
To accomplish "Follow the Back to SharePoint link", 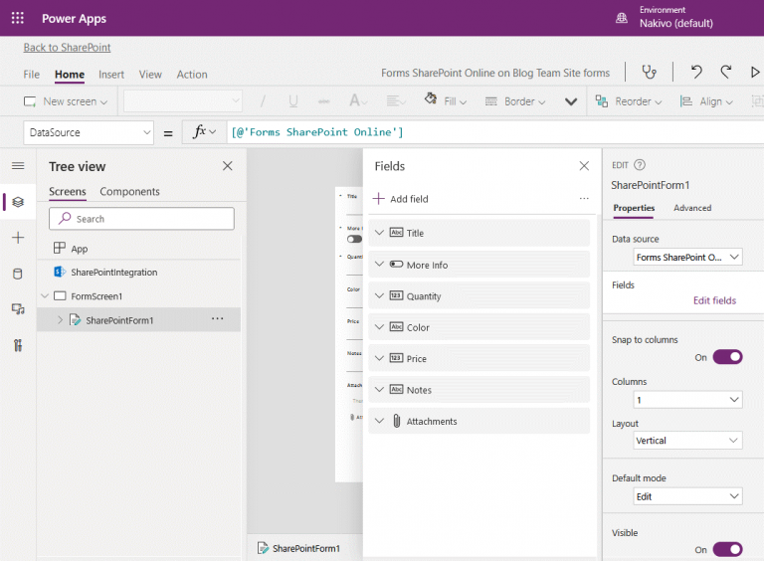I will click(x=68, y=47).
